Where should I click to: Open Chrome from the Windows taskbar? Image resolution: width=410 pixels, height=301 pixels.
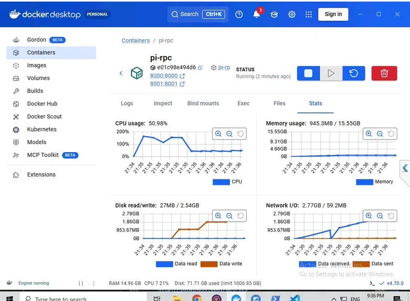[197, 298]
